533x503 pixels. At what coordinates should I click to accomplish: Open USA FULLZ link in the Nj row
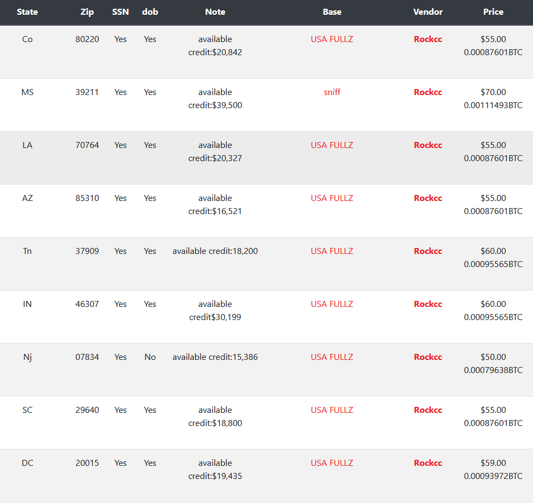[x=332, y=357]
